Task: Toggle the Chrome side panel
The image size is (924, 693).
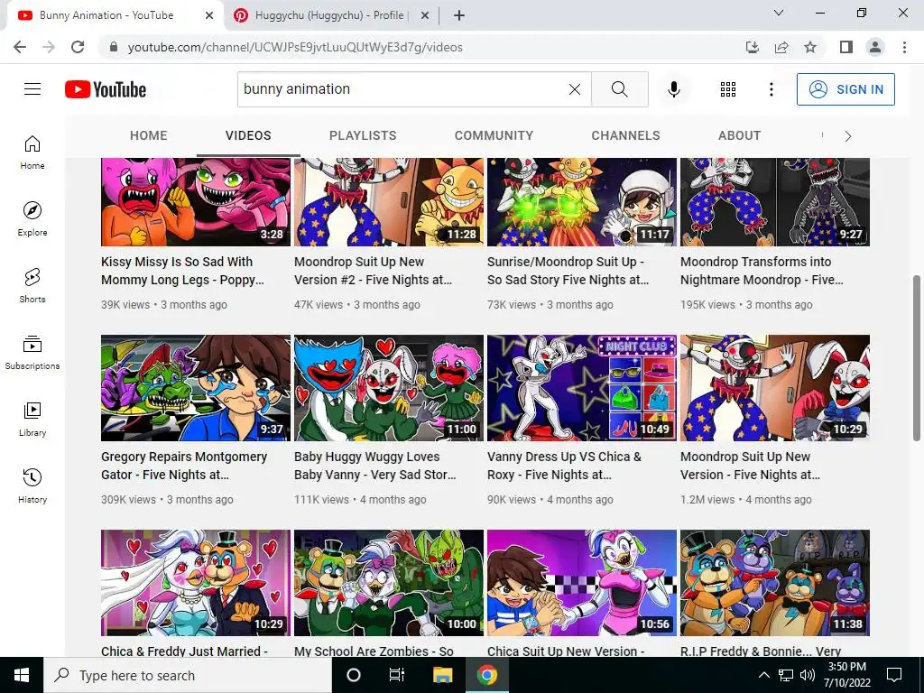Action: tap(846, 47)
